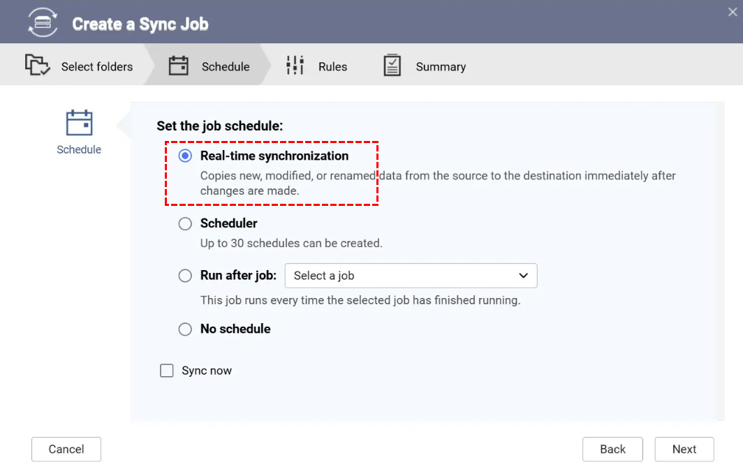Viewport: 743px width, 469px height.
Task: Open the Select folders step
Action: point(96,67)
